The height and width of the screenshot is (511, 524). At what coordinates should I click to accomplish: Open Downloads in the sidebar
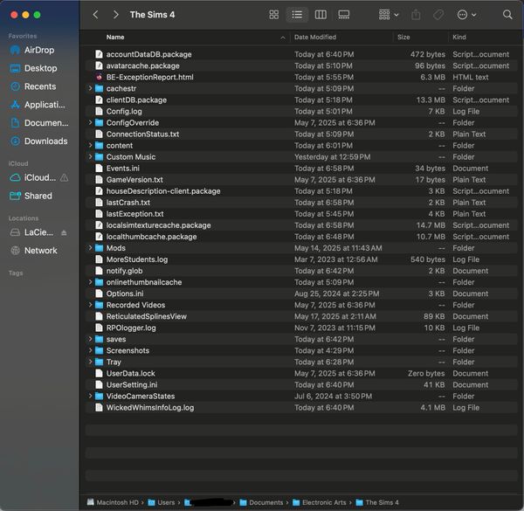point(45,141)
